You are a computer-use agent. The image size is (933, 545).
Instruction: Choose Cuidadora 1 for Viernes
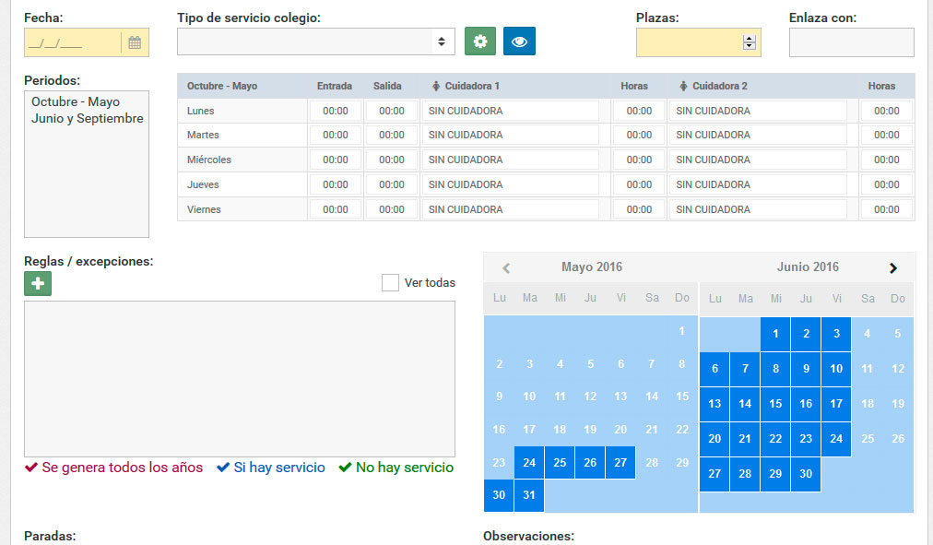pos(511,209)
